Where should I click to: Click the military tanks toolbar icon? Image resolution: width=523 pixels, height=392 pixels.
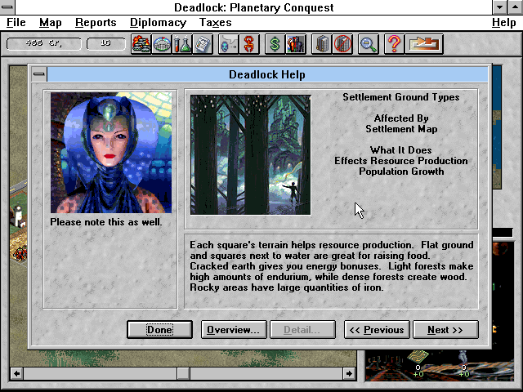click(x=141, y=44)
